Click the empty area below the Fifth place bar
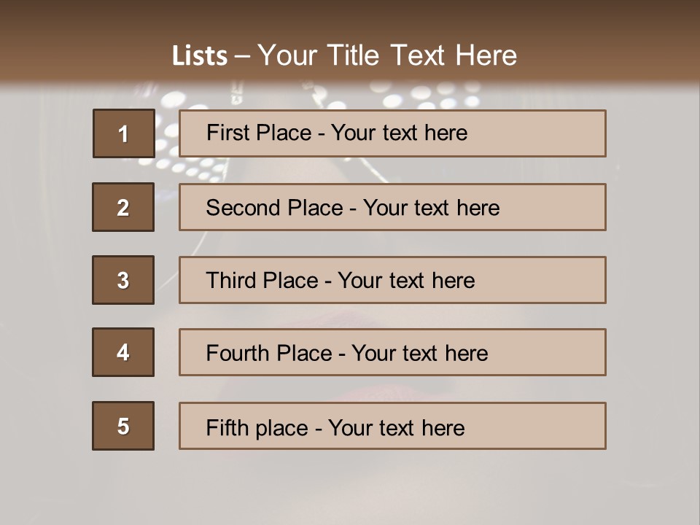This screenshot has width=700, height=525. [350, 485]
